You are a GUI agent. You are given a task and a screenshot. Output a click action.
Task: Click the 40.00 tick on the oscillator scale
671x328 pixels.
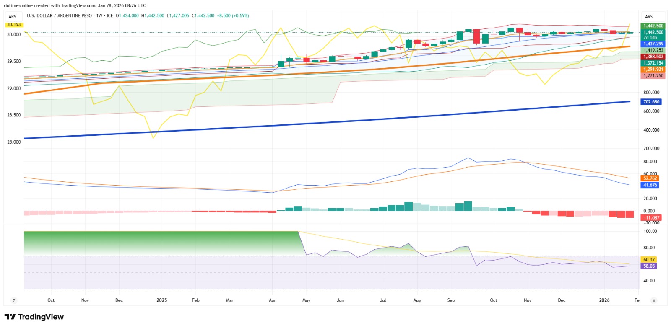[649, 281]
